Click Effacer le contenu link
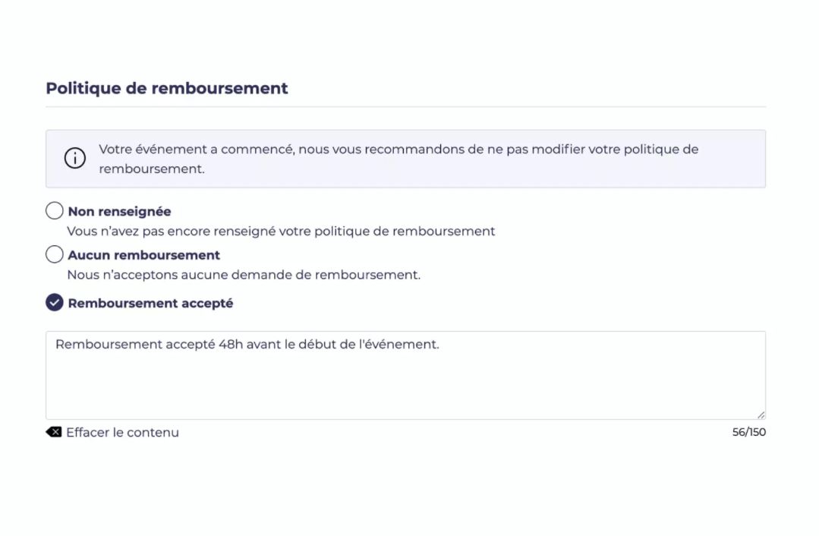The width and height of the screenshot is (819, 536). tap(122, 433)
